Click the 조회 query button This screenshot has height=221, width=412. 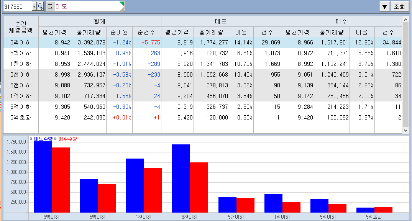click(x=399, y=7)
